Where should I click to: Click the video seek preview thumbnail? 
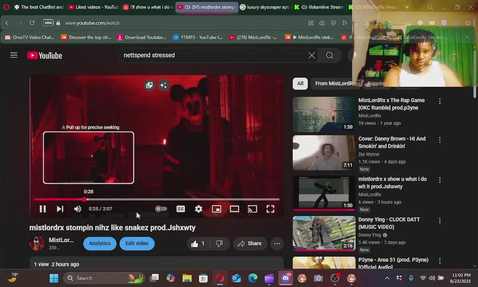(x=88, y=158)
